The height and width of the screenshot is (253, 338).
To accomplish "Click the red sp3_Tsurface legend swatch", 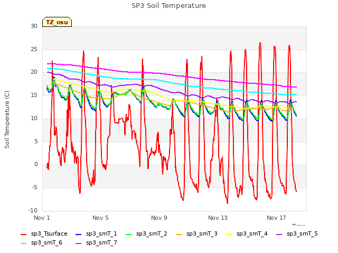I will tap(23, 234).
